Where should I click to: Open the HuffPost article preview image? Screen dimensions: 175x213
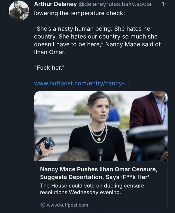pos(101,126)
